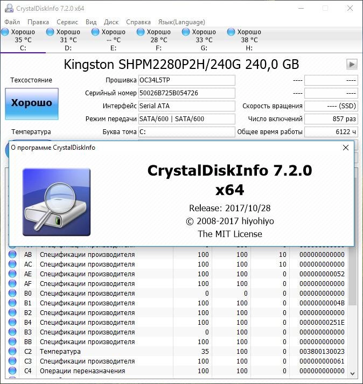This screenshot has width=363, height=384.
Task: Click the drive letter field C:
Action: click(x=187, y=132)
